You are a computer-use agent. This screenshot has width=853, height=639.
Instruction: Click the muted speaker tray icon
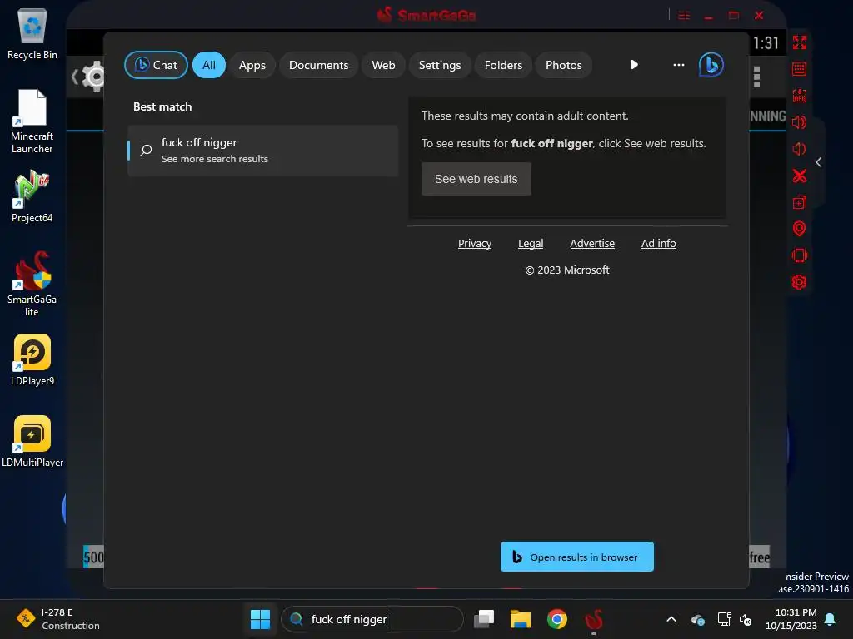point(746,619)
